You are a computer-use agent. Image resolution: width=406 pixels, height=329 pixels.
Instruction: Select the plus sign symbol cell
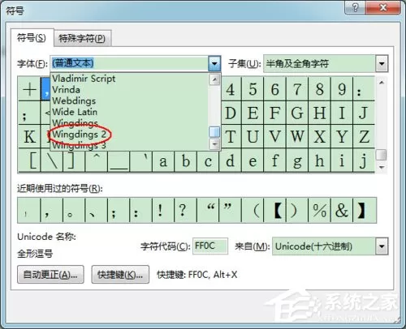pyautogui.click(x=29, y=89)
